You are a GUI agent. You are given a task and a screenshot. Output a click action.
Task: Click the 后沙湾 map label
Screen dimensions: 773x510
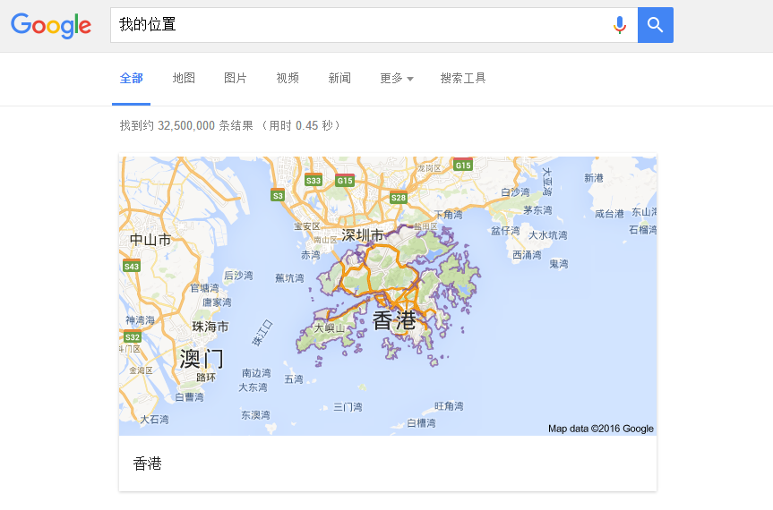pos(238,276)
